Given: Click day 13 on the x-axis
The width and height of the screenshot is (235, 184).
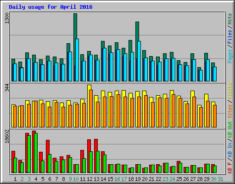Looking at the screenshot, I should pyautogui.click(x=96, y=179).
